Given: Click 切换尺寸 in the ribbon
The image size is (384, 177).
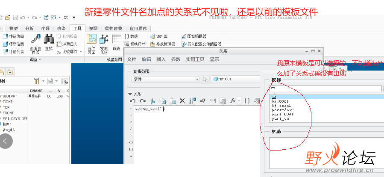Looking at the screenshot, I should [x=135, y=44].
